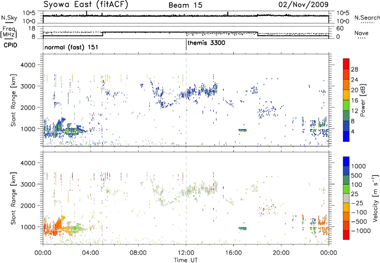
Task: Click the "2000" tick label on the velocity panel
Action: point(28,206)
